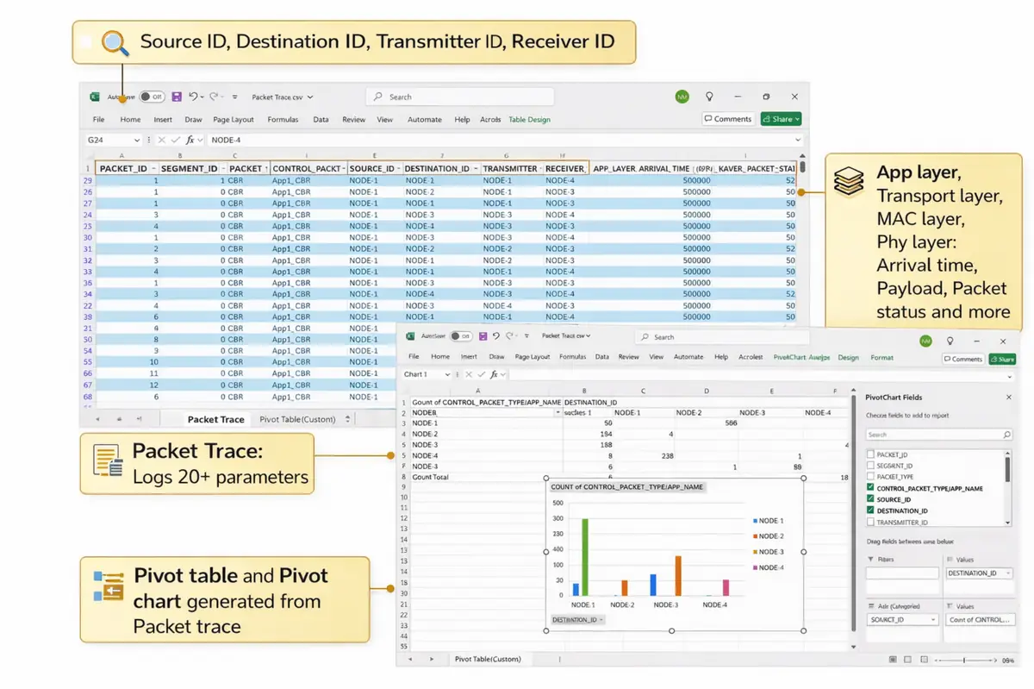Select the Packet Trace sheet tab

pyautogui.click(x=215, y=419)
